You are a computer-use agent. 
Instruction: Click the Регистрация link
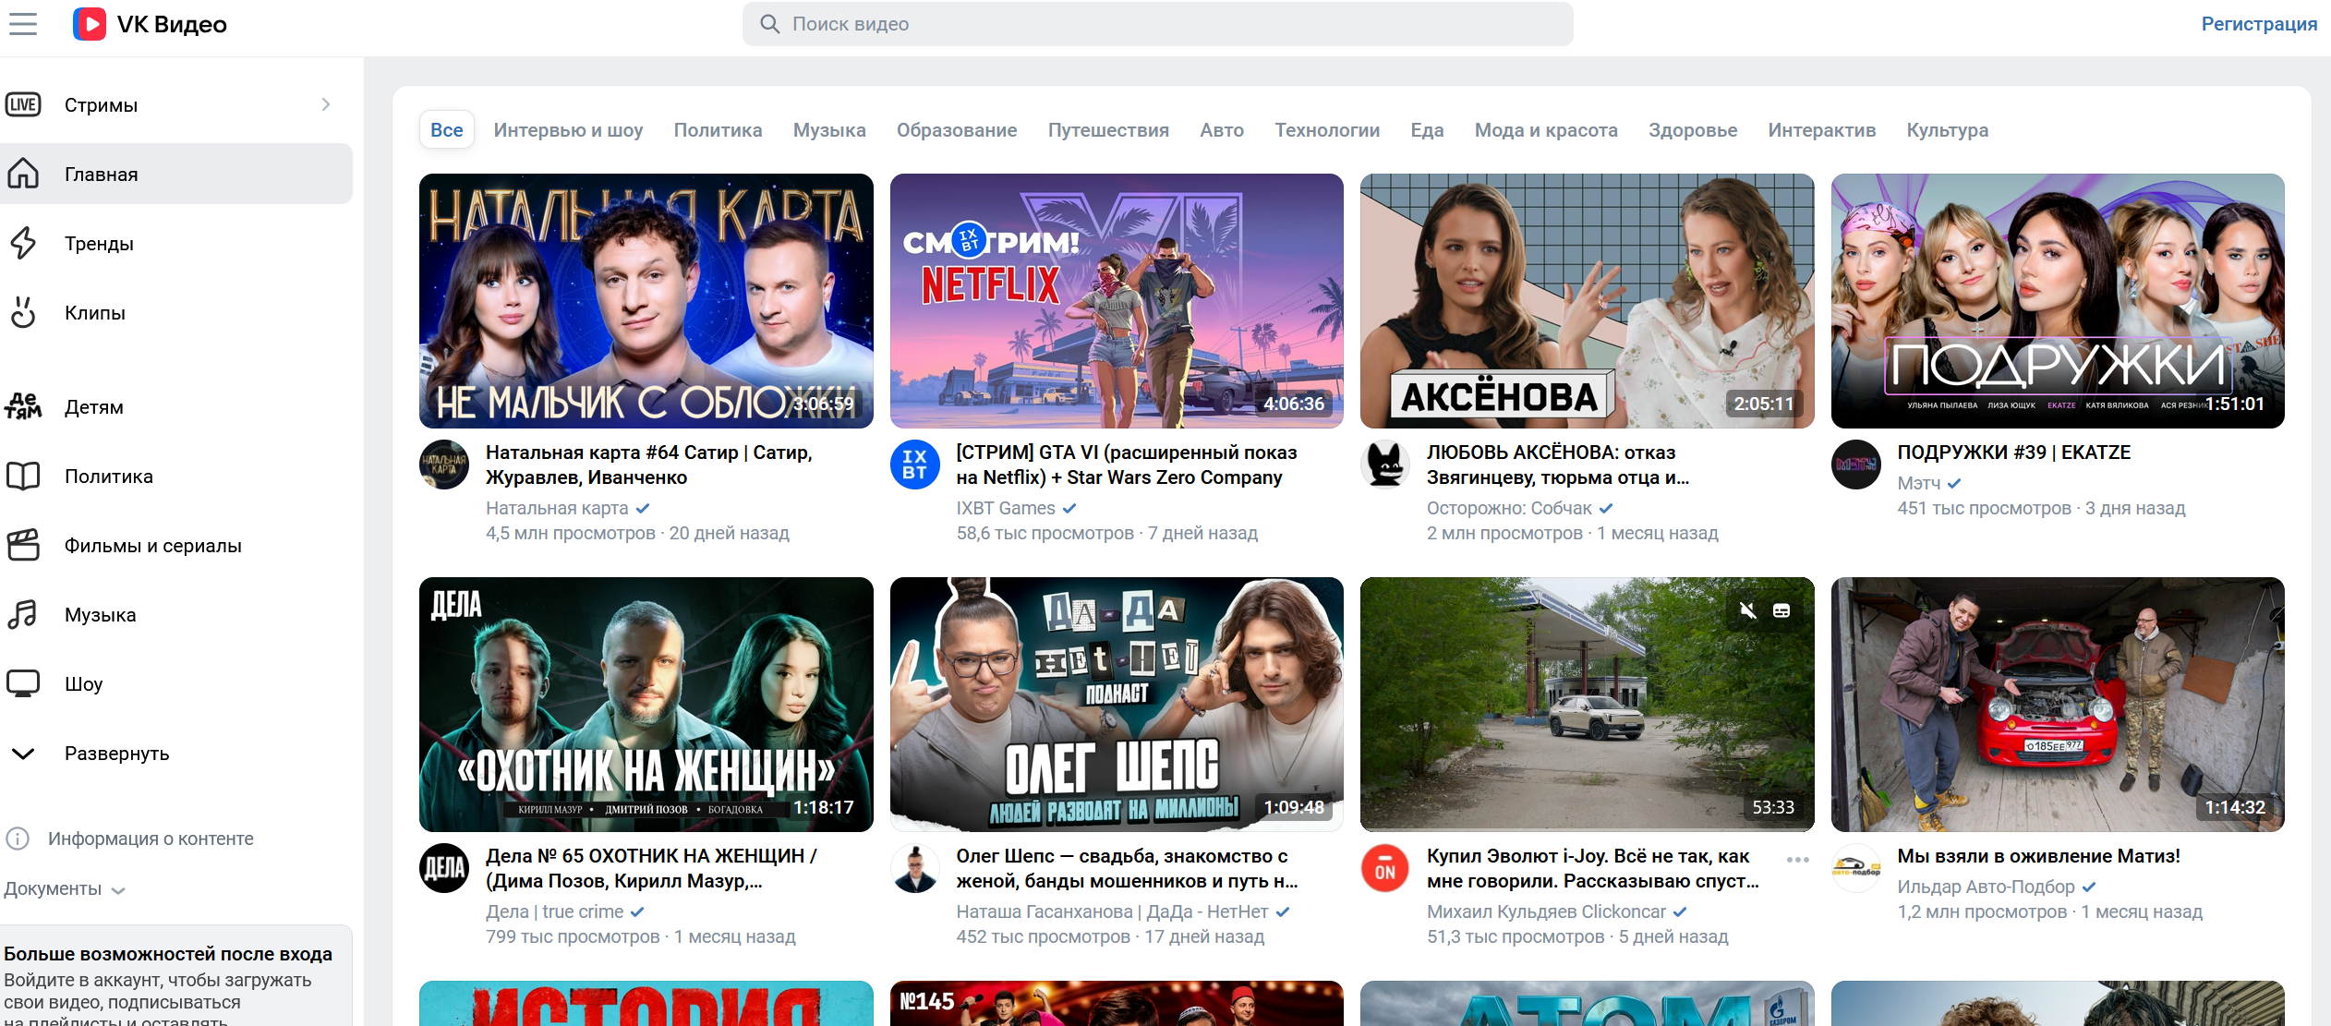point(2259,24)
